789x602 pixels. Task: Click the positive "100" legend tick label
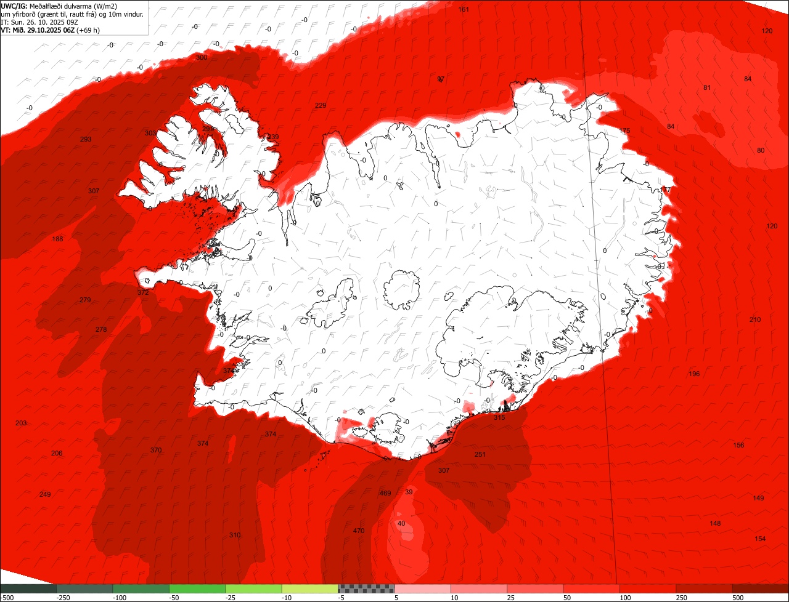tap(626, 598)
